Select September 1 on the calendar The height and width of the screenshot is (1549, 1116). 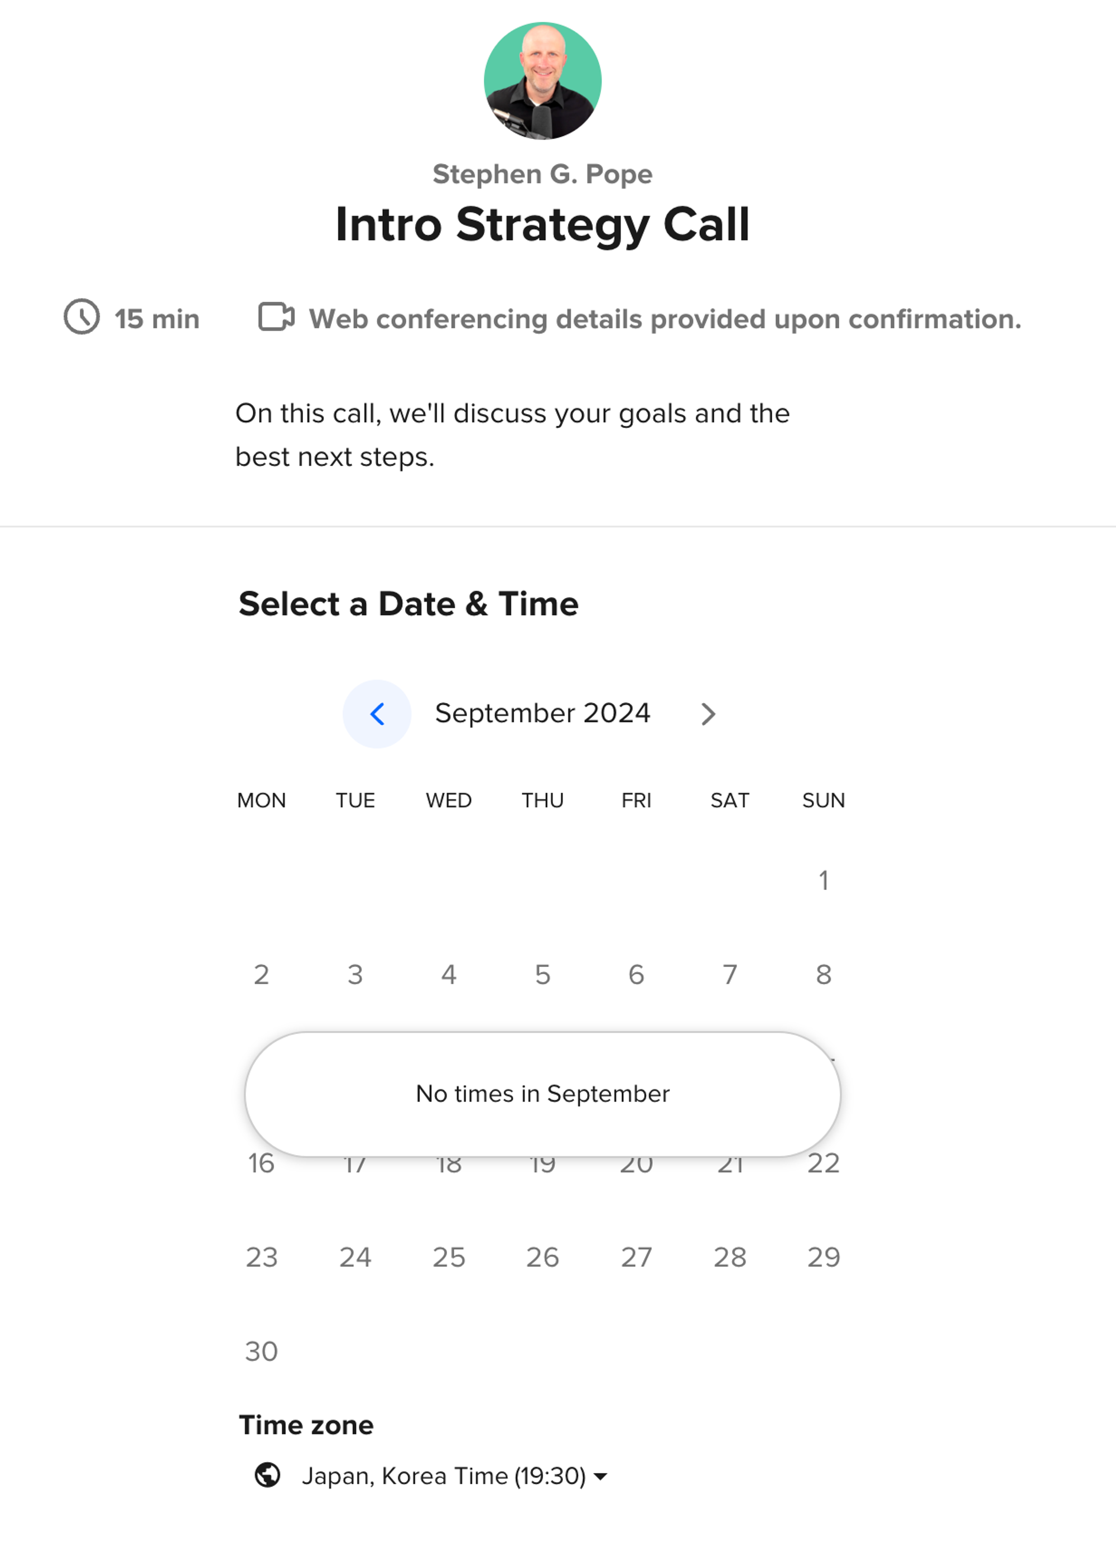click(824, 881)
